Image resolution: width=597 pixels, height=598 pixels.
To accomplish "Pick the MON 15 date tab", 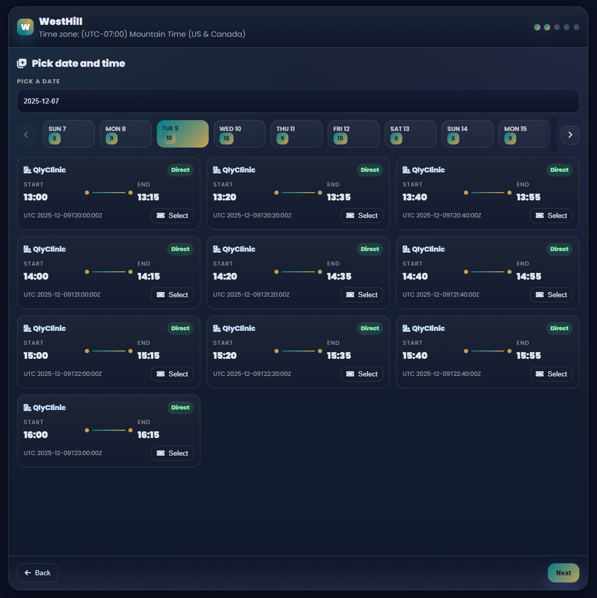I will [524, 134].
